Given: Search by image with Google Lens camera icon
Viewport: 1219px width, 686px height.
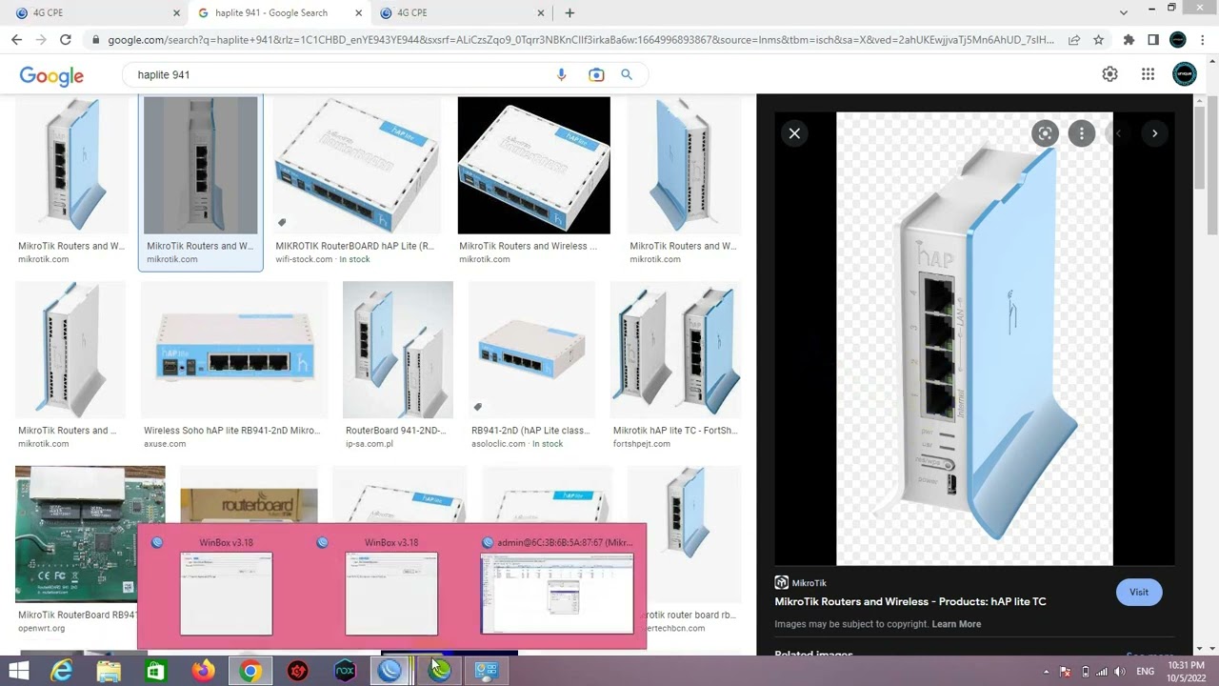Looking at the screenshot, I should (596, 74).
